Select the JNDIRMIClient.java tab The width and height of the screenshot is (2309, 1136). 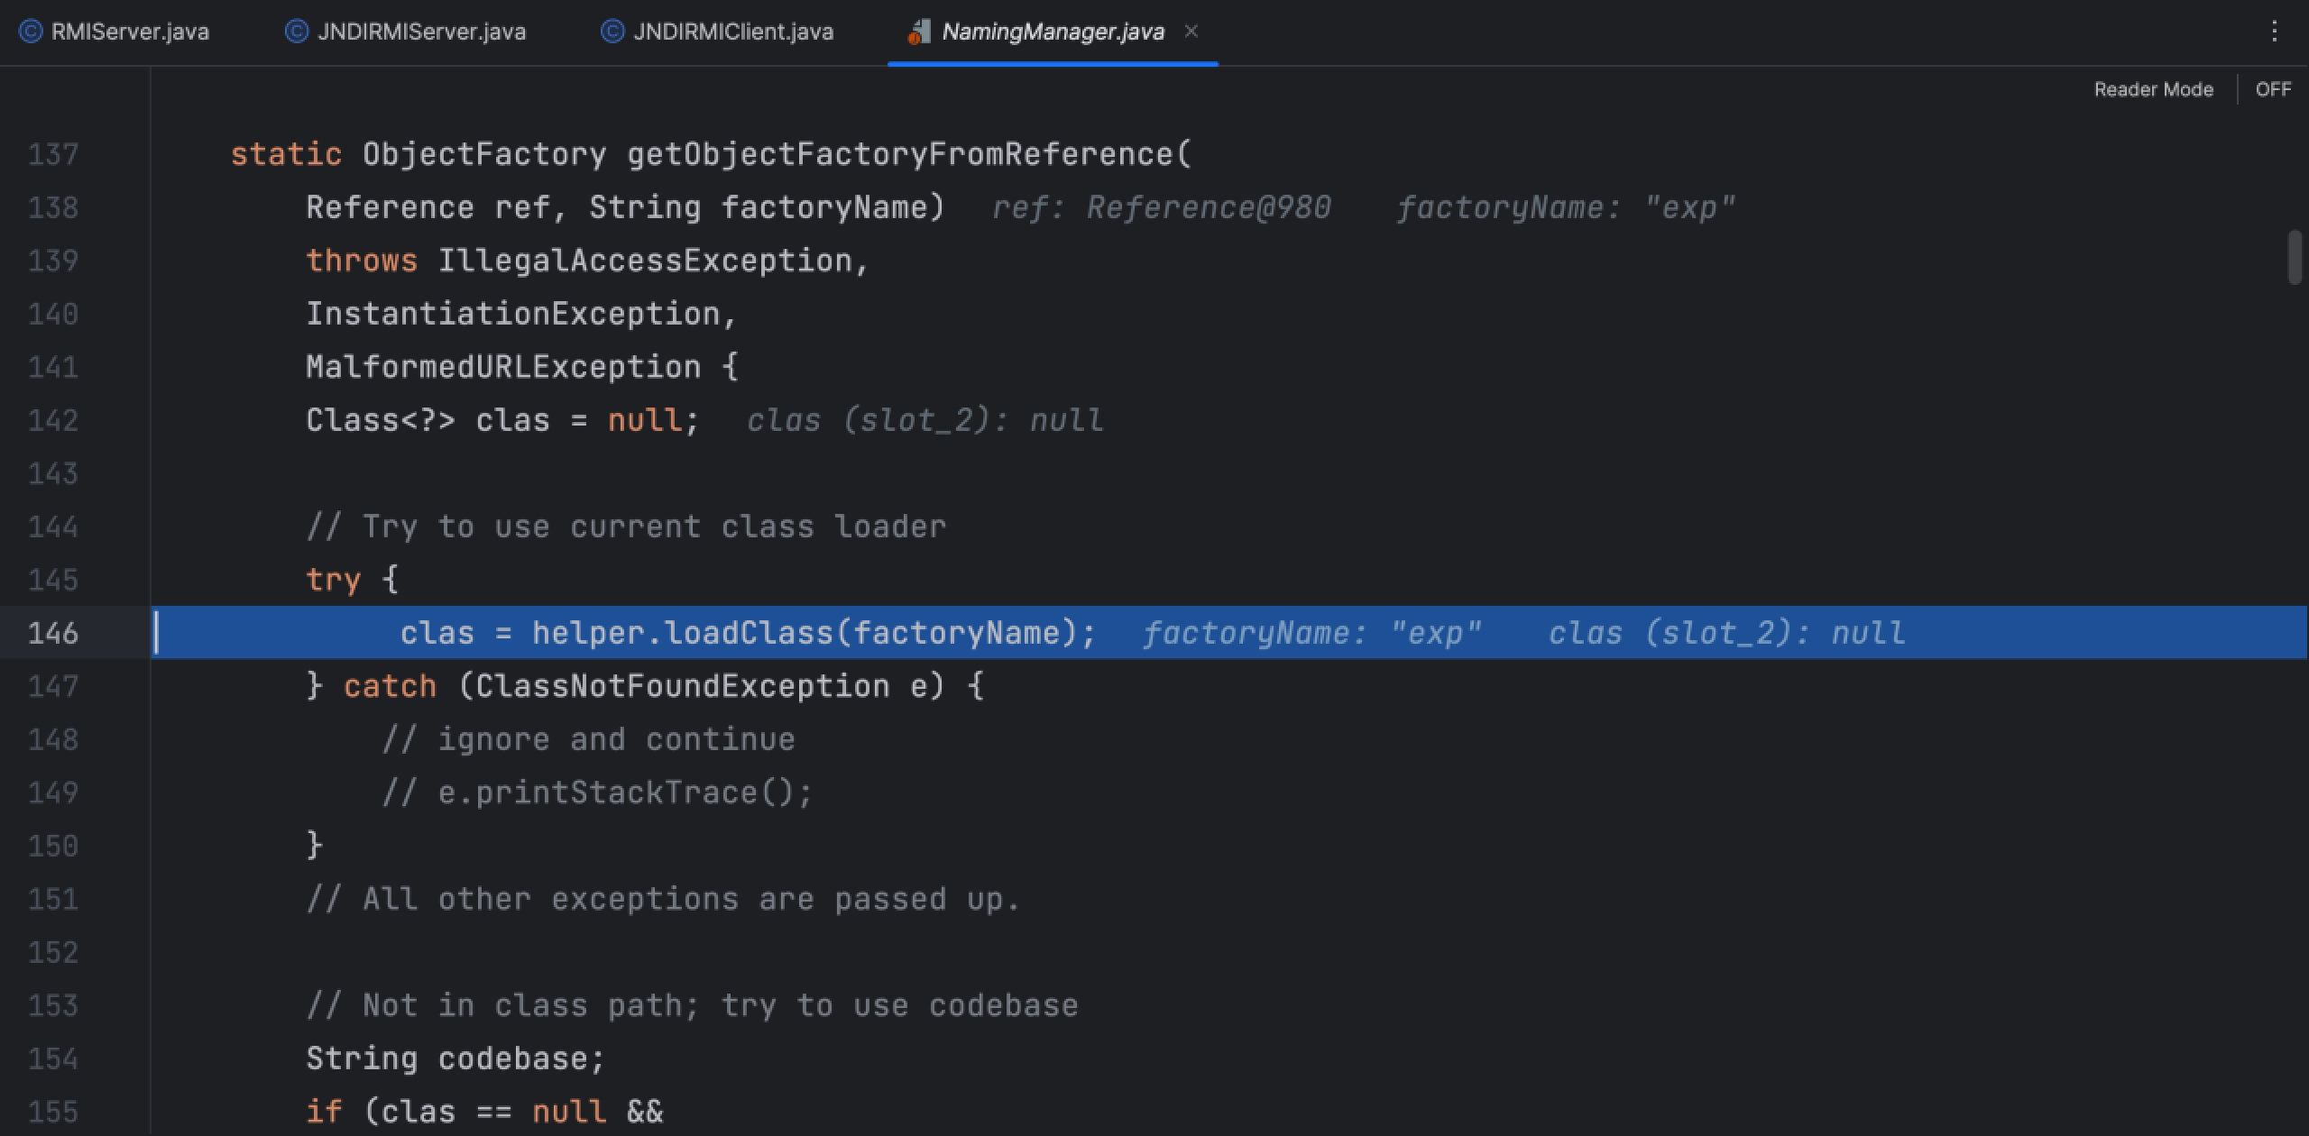pyautogui.click(x=718, y=32)
